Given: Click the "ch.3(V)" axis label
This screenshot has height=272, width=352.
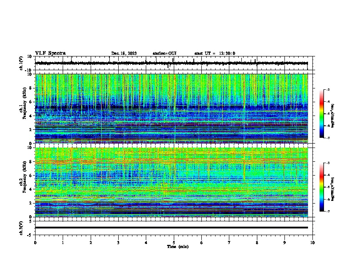Looking at the screenshot, I should click(21, 228).
